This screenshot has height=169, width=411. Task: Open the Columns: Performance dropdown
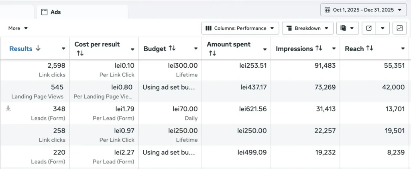pos(240,28)
